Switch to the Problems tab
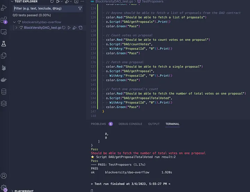The image size is (250, 192). [x=98, y=124]
